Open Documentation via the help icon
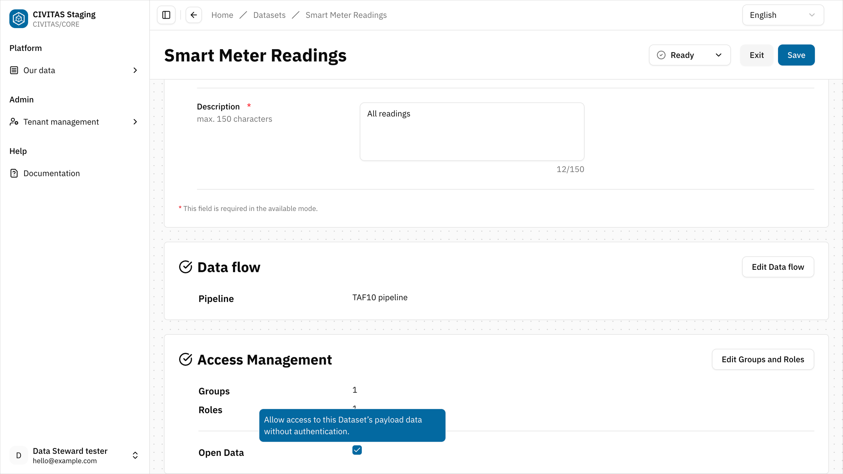The width and height of the screenshot is (843, 474). click(x=14, y=173)
